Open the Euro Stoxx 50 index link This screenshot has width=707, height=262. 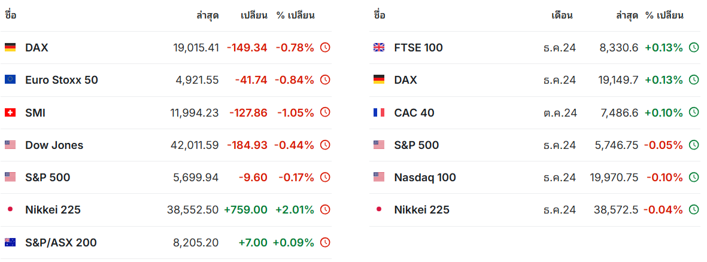(61, 80)
